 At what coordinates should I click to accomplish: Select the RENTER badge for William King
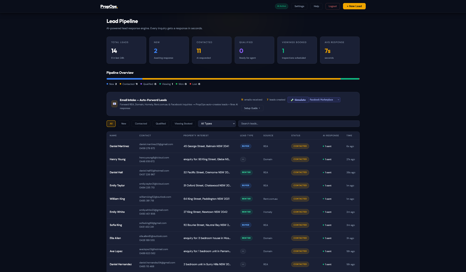[x=246, y=199]
